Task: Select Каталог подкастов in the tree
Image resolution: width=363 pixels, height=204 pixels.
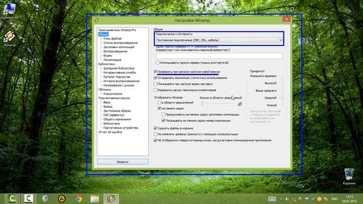Action: coord(117,77)
